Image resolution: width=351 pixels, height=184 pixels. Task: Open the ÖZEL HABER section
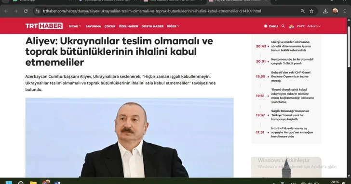128,26
